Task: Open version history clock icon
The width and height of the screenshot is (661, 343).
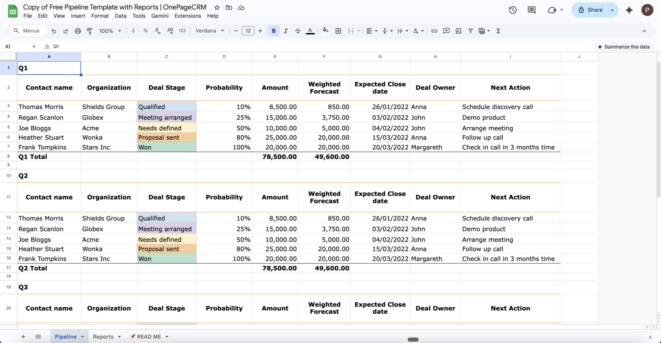Action: pos(513,10)
